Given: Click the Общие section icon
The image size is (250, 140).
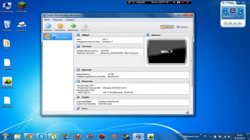Looking at the screenshot, I should click(x=78, y=35).
